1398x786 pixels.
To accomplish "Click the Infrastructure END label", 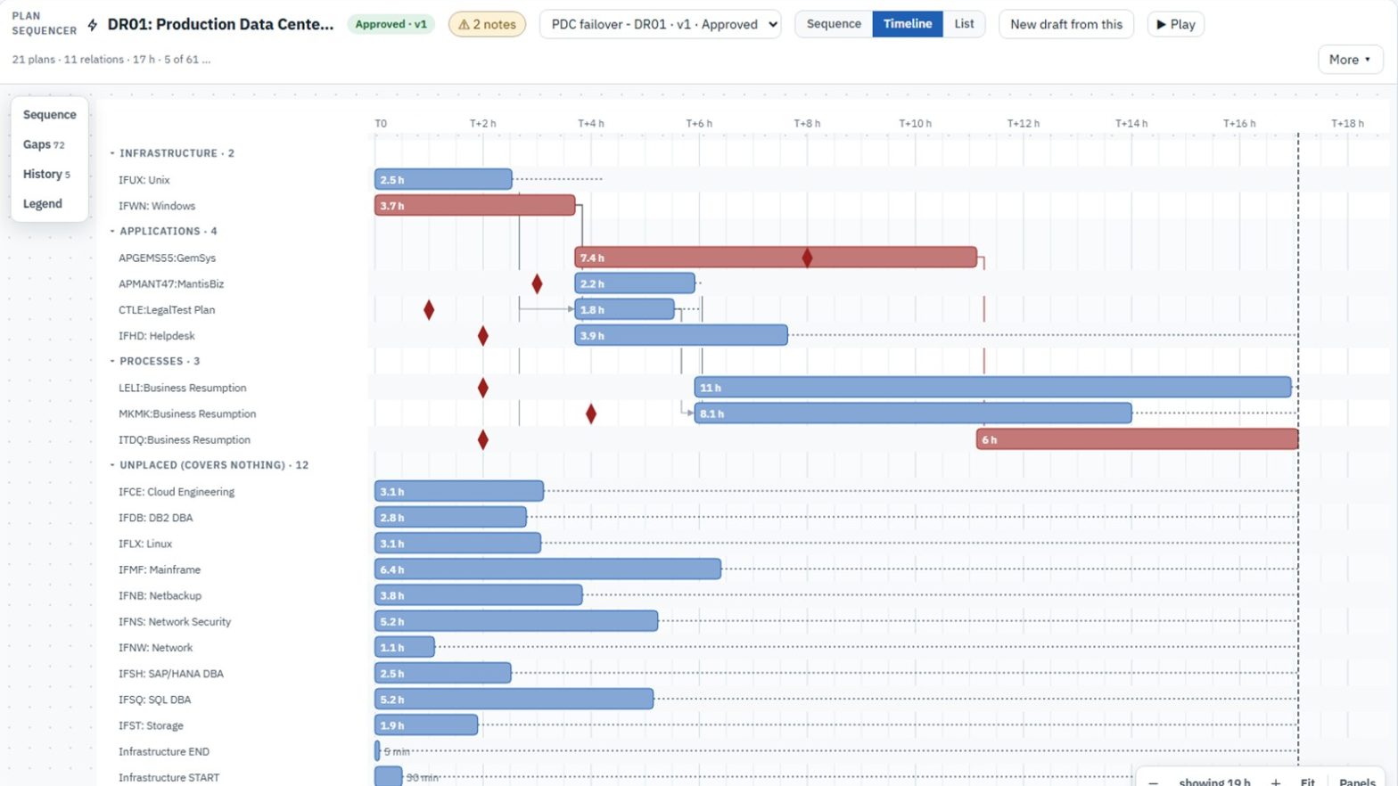I will (x=164, y=752).
